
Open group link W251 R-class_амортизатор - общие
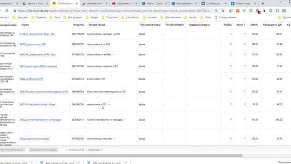click(x=37, y=104)
